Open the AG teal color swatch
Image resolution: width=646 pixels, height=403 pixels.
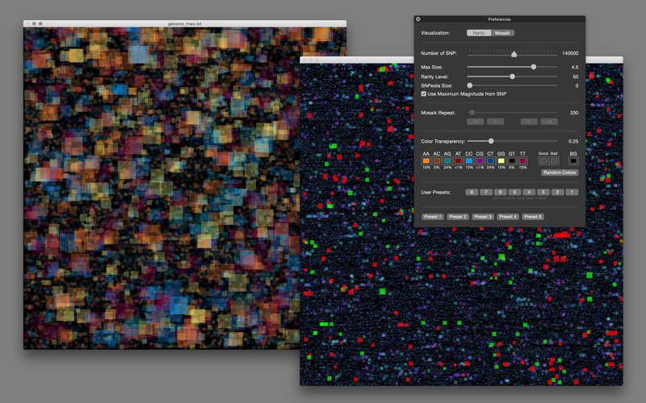(x=447, y=160)
